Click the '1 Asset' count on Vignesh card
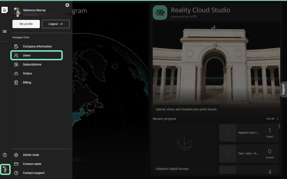Image resolution: width=287 pixels, height=179 pixels. click(x=270, y=133)
